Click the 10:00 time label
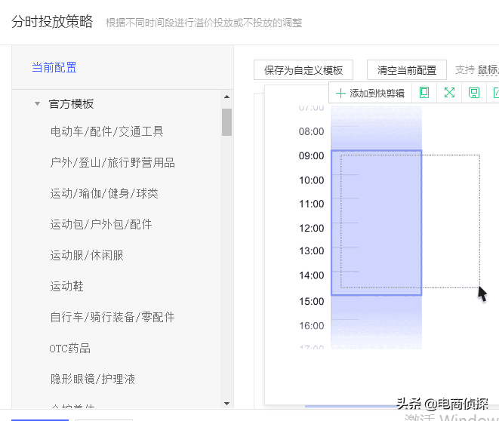The width and height of the screenshot is (499, 421). pos(311,180)
